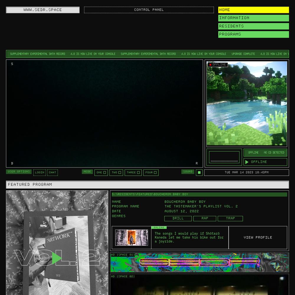Click BOUCHERON BABY BOY name value
The image size is (295, 295).
[x=185, y=202]
